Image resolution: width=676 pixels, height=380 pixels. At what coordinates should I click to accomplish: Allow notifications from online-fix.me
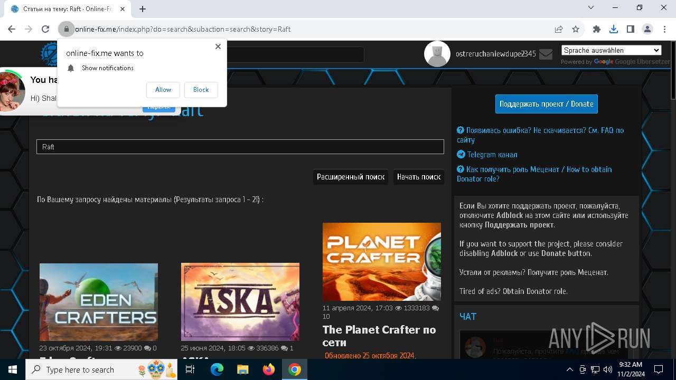[x=163, y=90]
